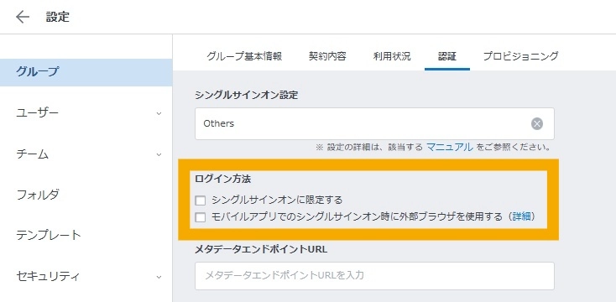
Task: Switch to グループ基本情報 tab
Action: (244, 56)
